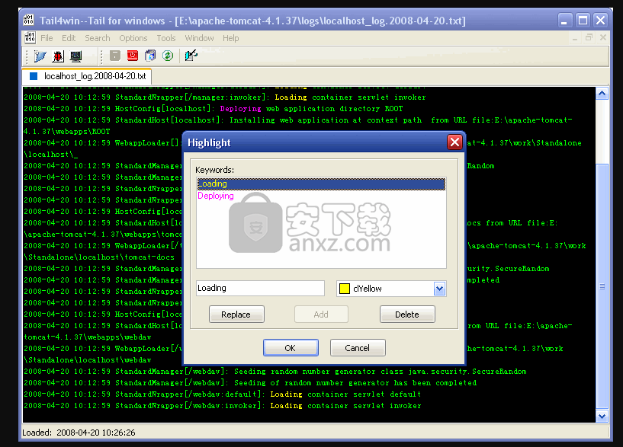
Task: Click the last log line containing servlet invoker
Action: (x=223, y=406)
